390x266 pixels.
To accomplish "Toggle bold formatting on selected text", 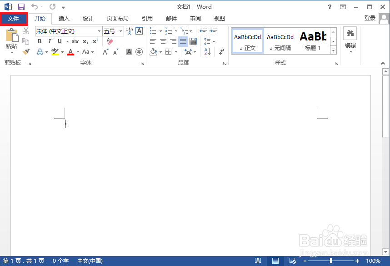I will pos(40,41).
